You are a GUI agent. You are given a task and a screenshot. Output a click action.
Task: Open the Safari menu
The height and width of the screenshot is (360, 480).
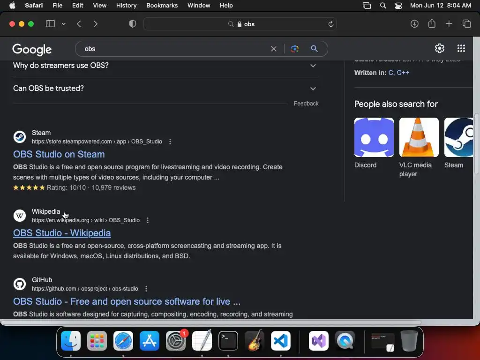click(34, 5)
